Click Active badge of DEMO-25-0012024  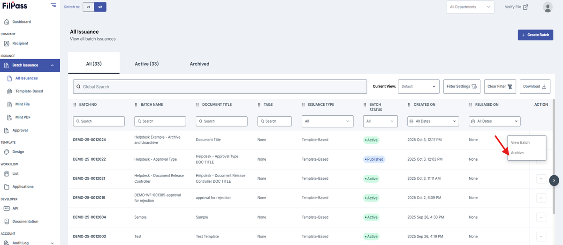click(371, 140)
